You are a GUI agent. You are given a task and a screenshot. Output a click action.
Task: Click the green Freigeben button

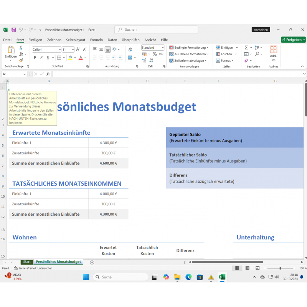293,40
